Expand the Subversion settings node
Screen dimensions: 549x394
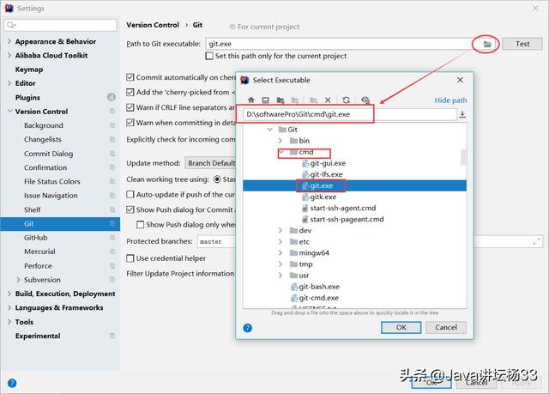click(18, 280)
